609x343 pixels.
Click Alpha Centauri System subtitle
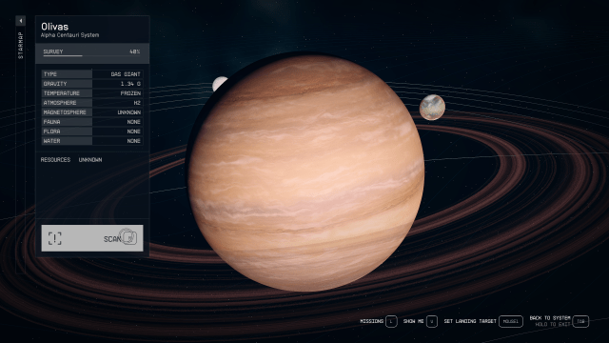(x=69, y=35)
